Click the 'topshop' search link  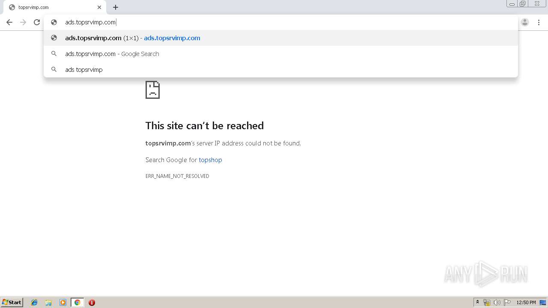click(210, 160)
